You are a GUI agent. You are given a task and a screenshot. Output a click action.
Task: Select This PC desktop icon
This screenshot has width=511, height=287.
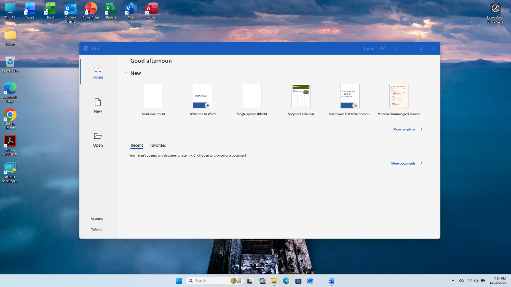tap(10, 11)
